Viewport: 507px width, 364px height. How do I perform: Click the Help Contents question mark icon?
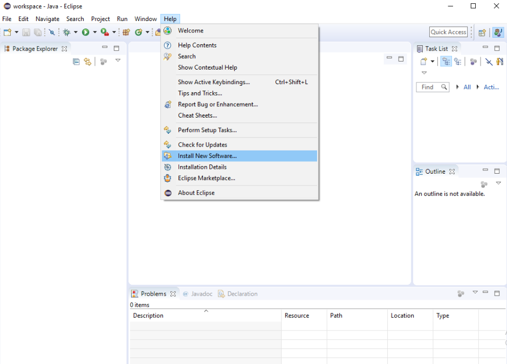pyautogui.click(x=168, y=45)
